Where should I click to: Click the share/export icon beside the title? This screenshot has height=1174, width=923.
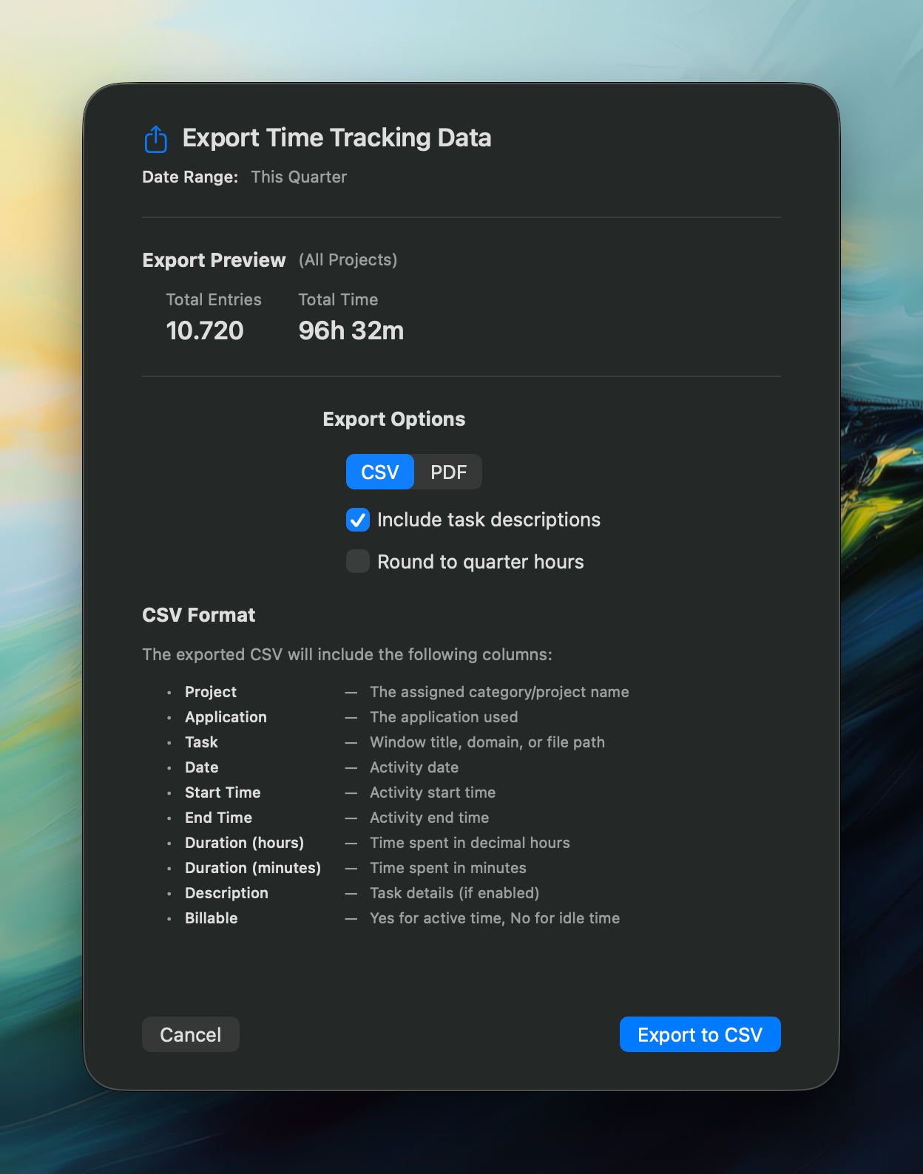[155, 138]
